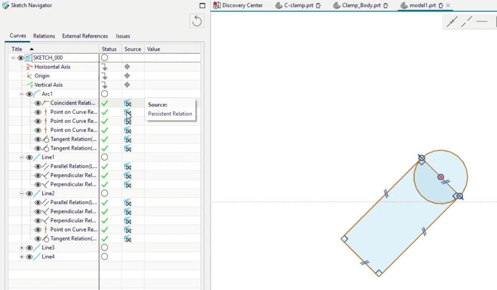Toggle visibility eye of Line2
The height and width of the screenshot is (290, 497).
tap(30, 193)
